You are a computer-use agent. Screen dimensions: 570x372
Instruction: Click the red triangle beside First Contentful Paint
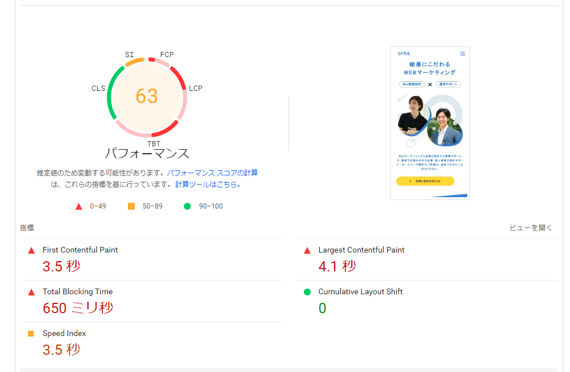click(x=31, y=250)
